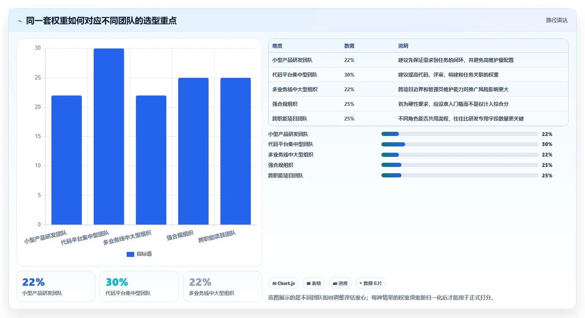Click the 进度 chip

point(340,283)
